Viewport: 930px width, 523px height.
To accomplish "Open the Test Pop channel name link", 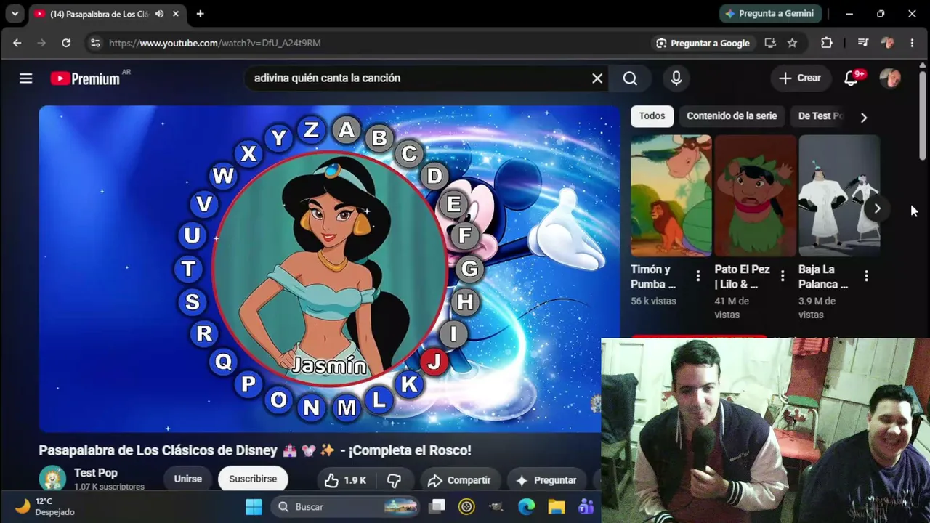I will pyautogui.click(x=96, y=473).
